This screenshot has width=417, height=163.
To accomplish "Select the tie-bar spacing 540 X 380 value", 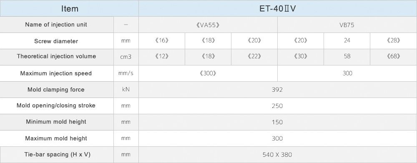I will point(278,155).
